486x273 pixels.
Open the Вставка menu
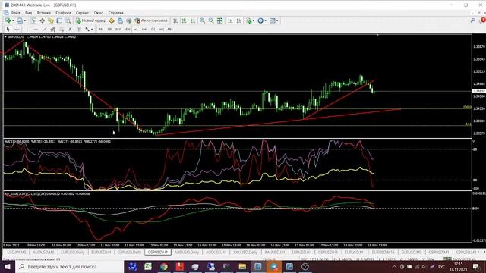point(44,13)
